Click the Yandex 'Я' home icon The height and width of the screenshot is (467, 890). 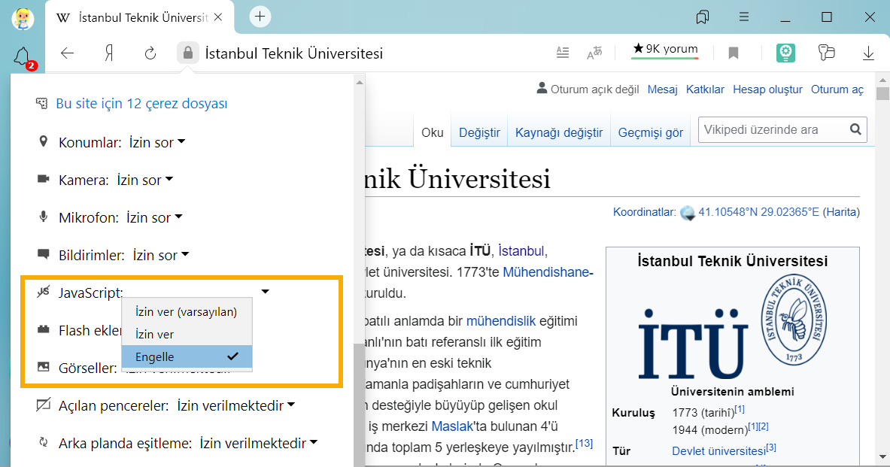tap(109, 53)
